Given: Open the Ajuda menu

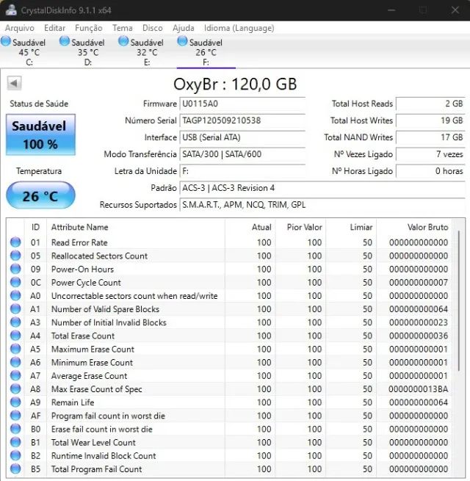Looking at the screenshot, I should coord(184,28).
